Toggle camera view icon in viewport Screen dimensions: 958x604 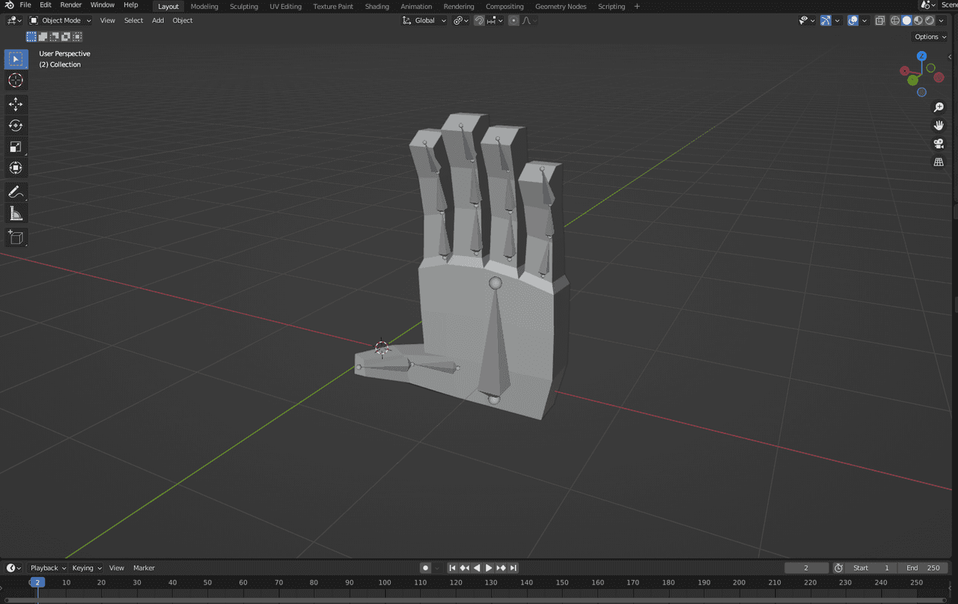point(939,144)
